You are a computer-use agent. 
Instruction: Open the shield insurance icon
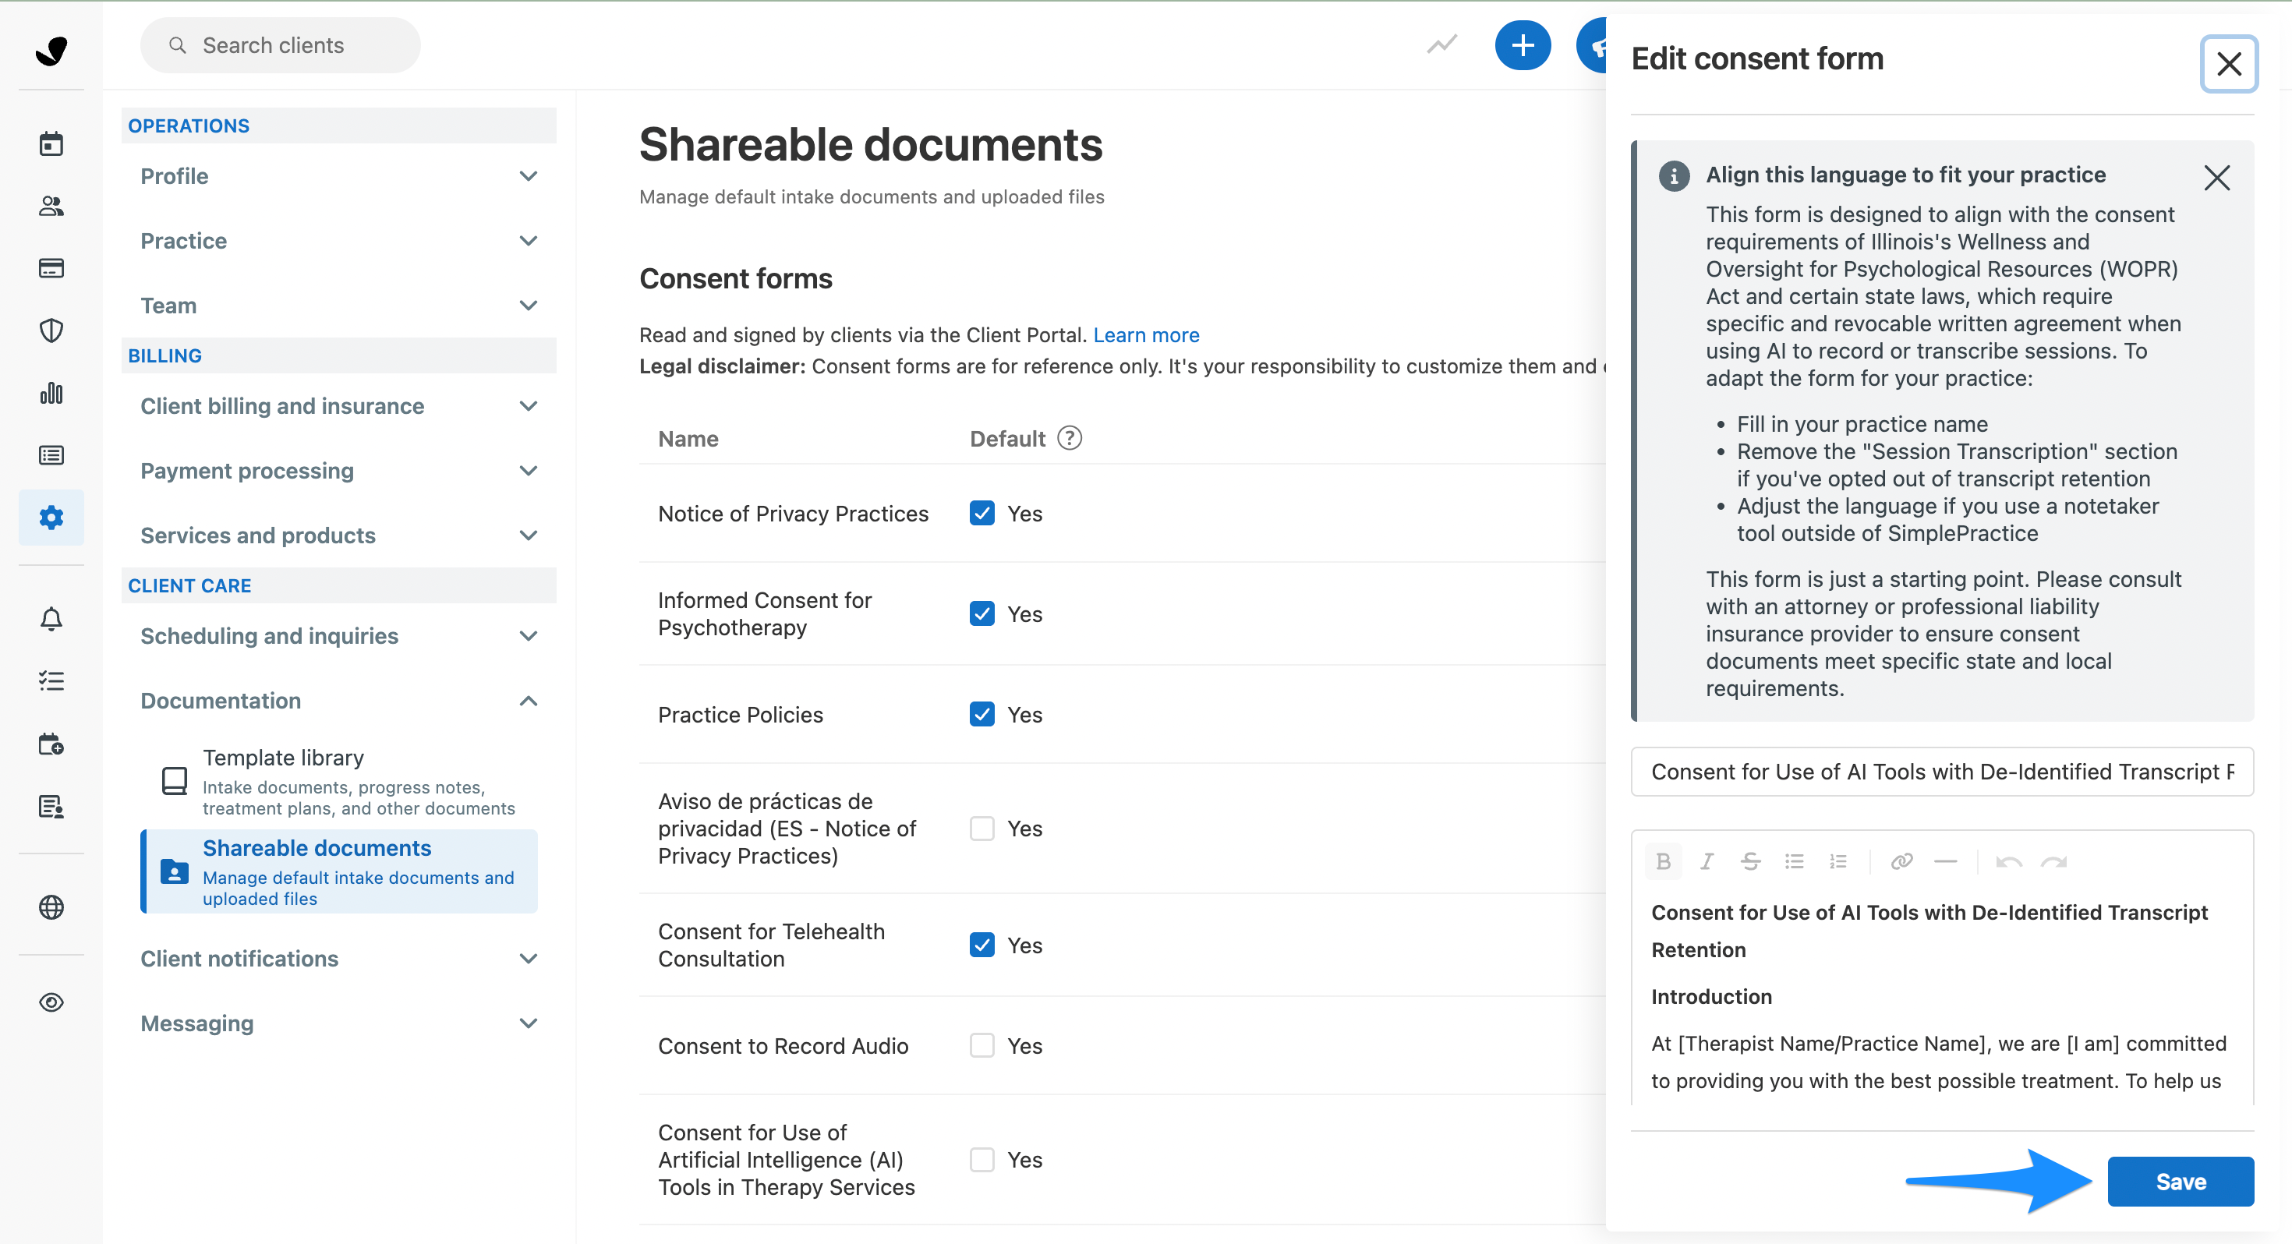tap(51, 330)
